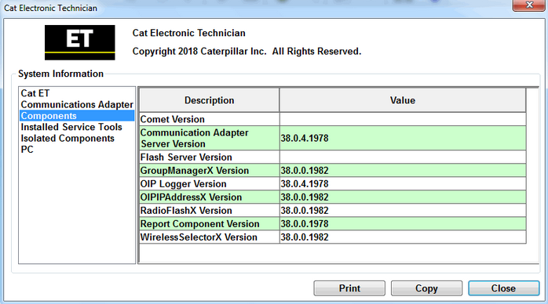Select the GroupManagerX Version row
The image size is (548, 304).
(333, 171)
